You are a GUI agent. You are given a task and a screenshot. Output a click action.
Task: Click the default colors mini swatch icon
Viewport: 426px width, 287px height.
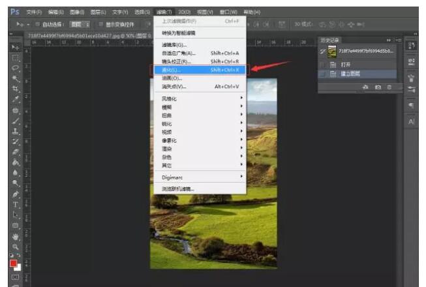(11, 256)
